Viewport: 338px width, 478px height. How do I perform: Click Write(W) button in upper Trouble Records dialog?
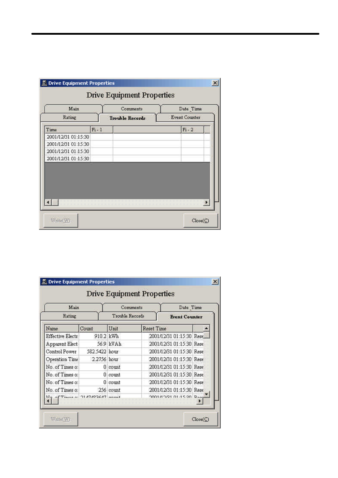point(61,221)
